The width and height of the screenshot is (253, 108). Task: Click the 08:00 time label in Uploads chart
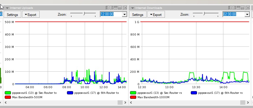click(66, 87)
